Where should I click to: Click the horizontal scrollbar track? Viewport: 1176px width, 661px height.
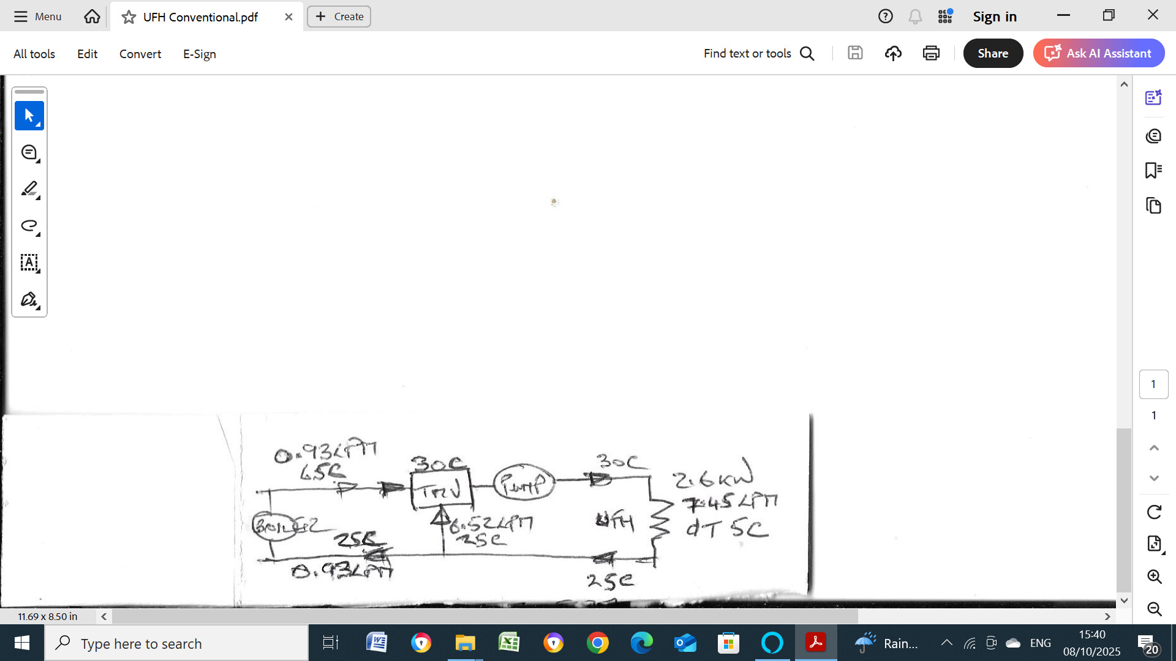(x=980, y=616)
